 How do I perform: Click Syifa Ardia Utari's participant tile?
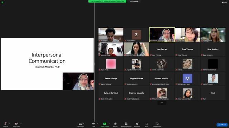(111, 93)
